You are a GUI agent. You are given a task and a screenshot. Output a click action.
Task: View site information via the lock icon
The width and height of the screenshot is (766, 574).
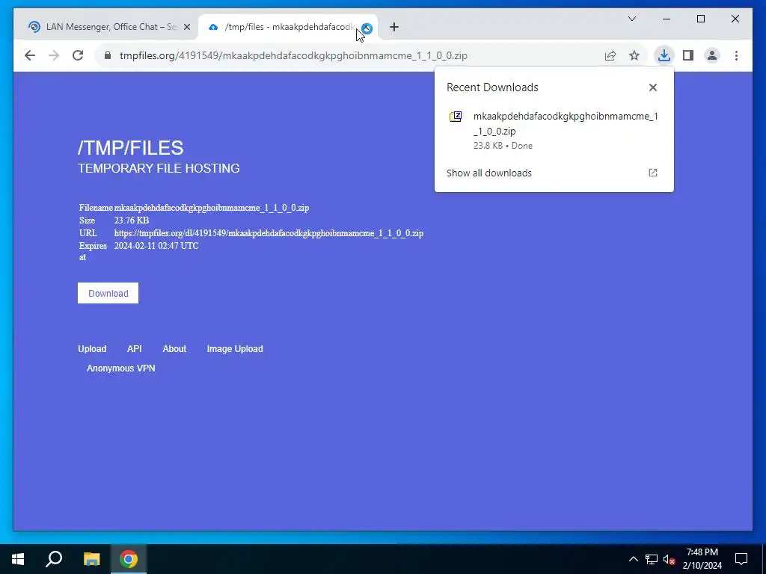[108, 55]
